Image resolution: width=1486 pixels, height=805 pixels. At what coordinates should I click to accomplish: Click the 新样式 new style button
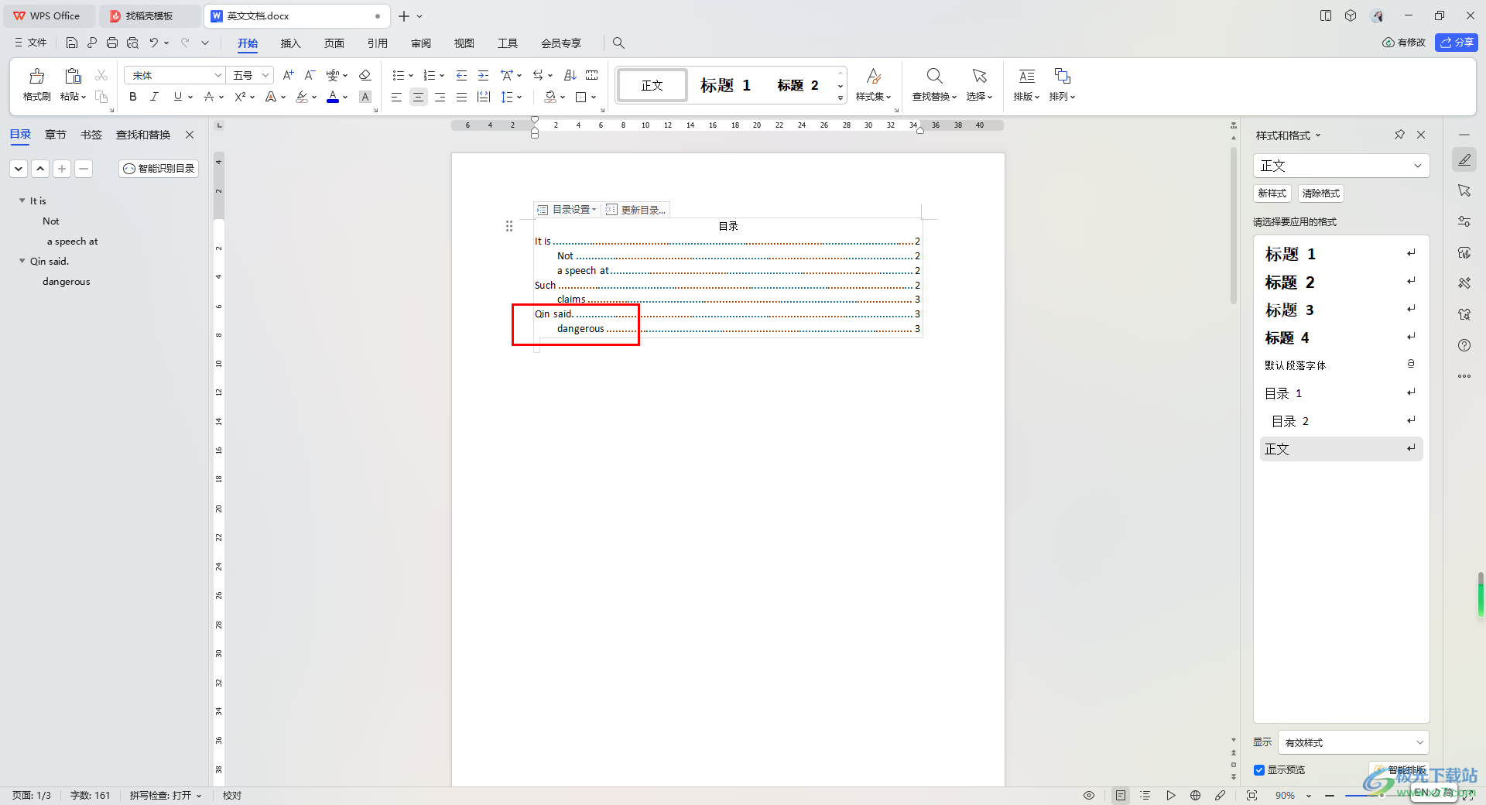(x=1272, y=194)
